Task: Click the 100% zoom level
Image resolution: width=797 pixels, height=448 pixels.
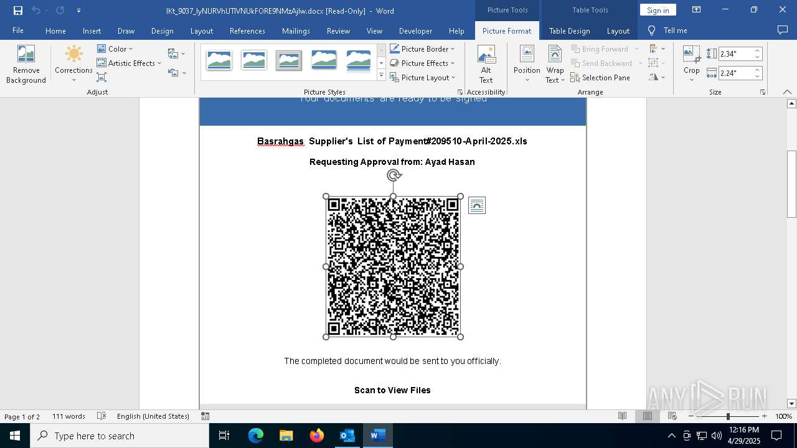Action: click(x=783, y=416)
